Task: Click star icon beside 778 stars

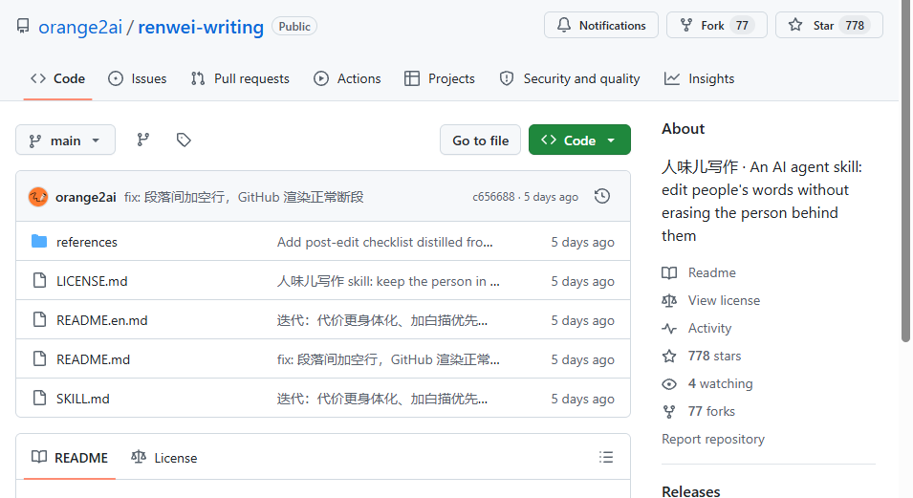Action: (x=669, y=356)
